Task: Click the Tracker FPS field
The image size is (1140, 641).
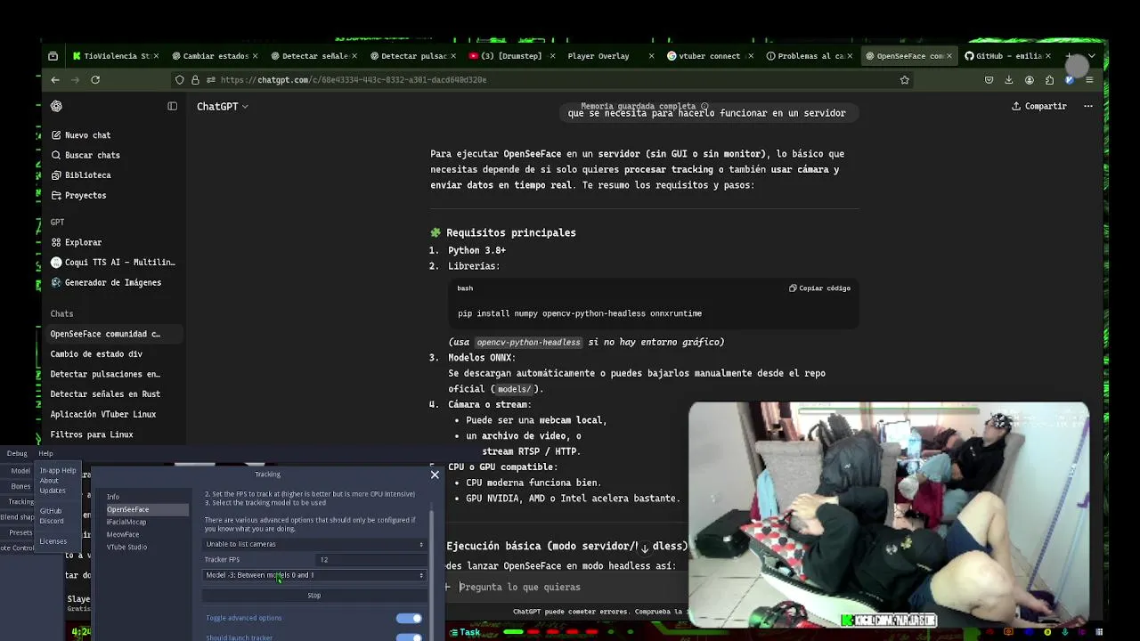Action: pyautogui.click(x=371, y=560)
